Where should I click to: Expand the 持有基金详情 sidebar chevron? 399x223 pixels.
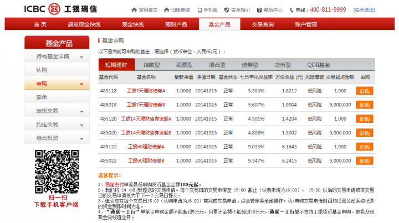(81, 57)
